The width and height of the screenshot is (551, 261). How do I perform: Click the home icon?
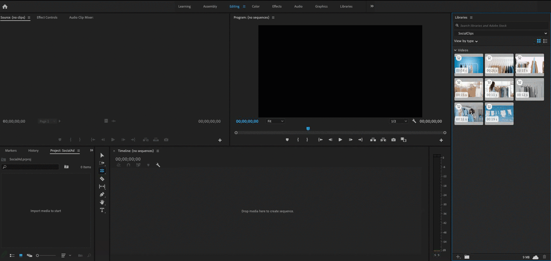(x=5, y=6)
